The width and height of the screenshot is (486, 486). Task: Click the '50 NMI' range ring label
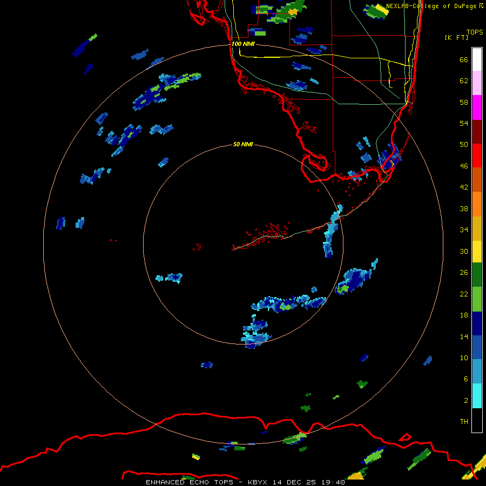pos(243,144)
